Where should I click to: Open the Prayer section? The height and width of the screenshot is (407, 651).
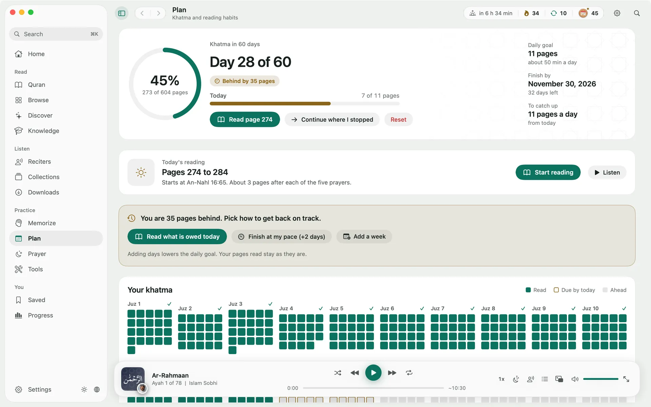[56, 254]
